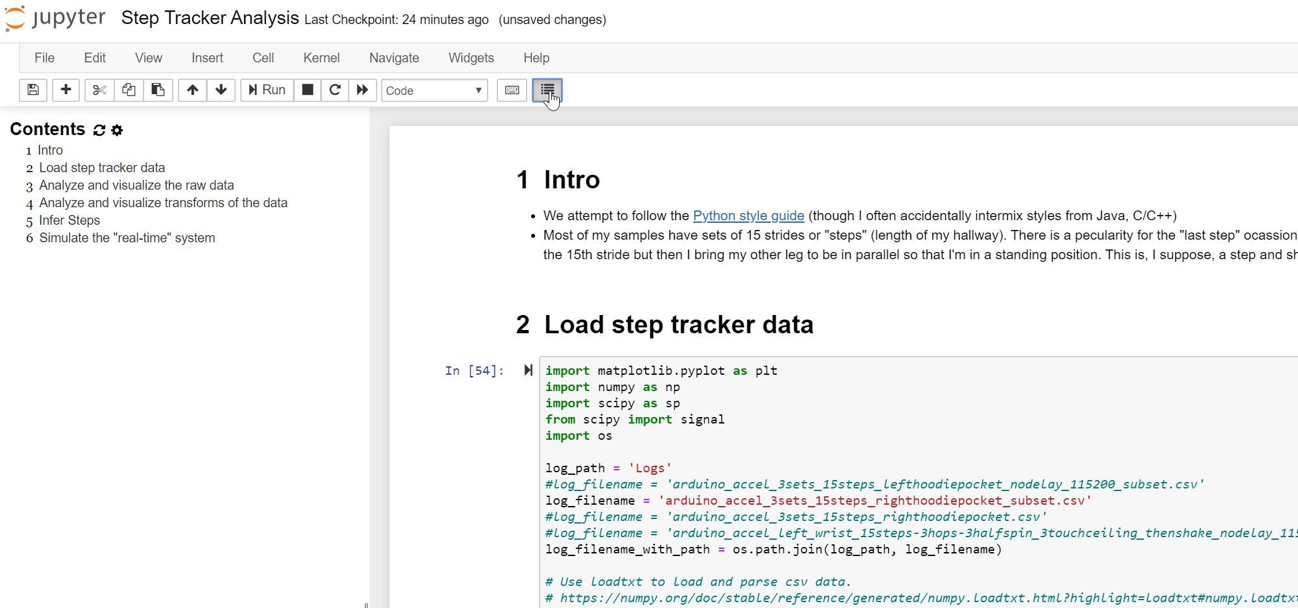Click the sidebar resize handle at bottom

pyautogui.click(x=366, y=605)
